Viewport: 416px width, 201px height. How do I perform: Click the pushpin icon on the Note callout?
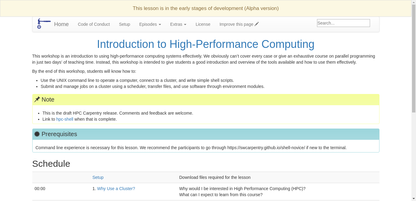(x=37, y=99)
